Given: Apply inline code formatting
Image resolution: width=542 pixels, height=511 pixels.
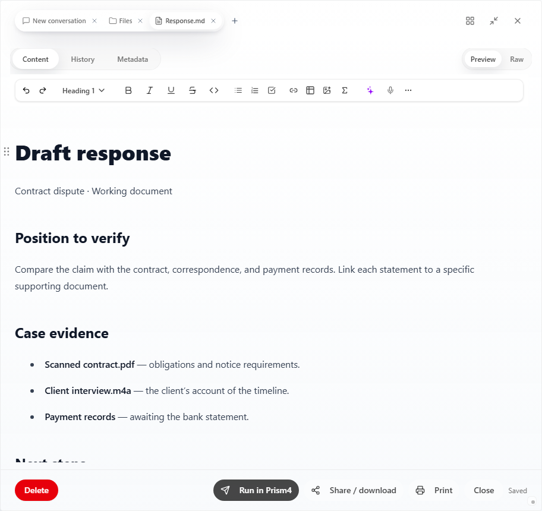Looking at the screenshot, I should pos(214,90).
